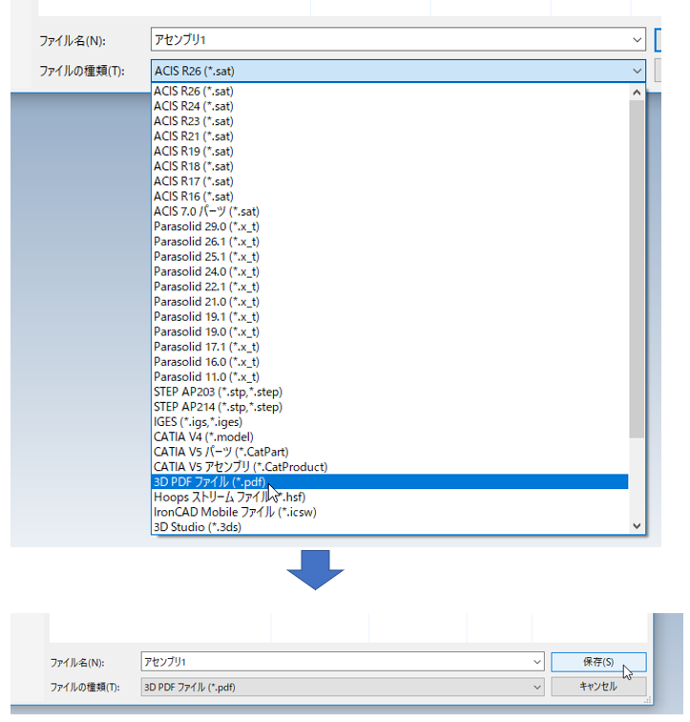Expand upper ファイル名 dropdown arrow
Image resolution: width=690 pixels, height=722 pixels.
click(x=638, y=40)
